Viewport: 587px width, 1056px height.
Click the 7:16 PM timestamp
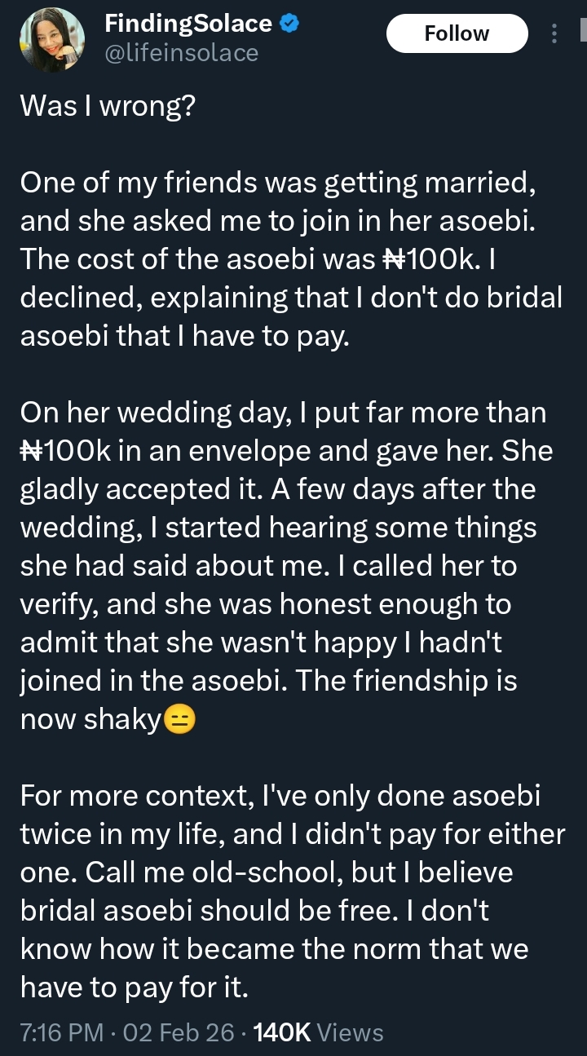60,1032
